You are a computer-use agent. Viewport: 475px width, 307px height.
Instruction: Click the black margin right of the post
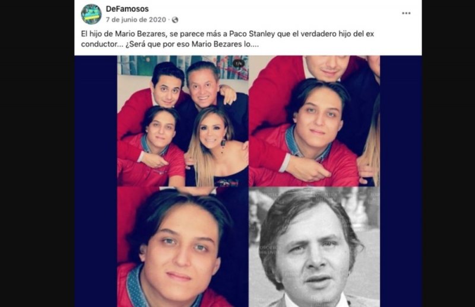448,153
